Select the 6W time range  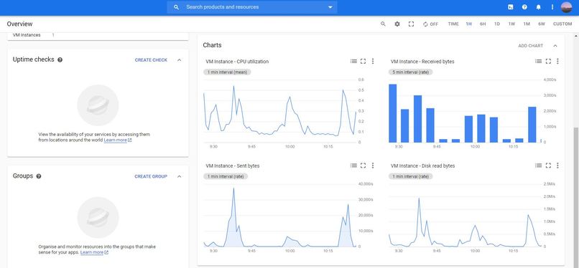[542, 24]
